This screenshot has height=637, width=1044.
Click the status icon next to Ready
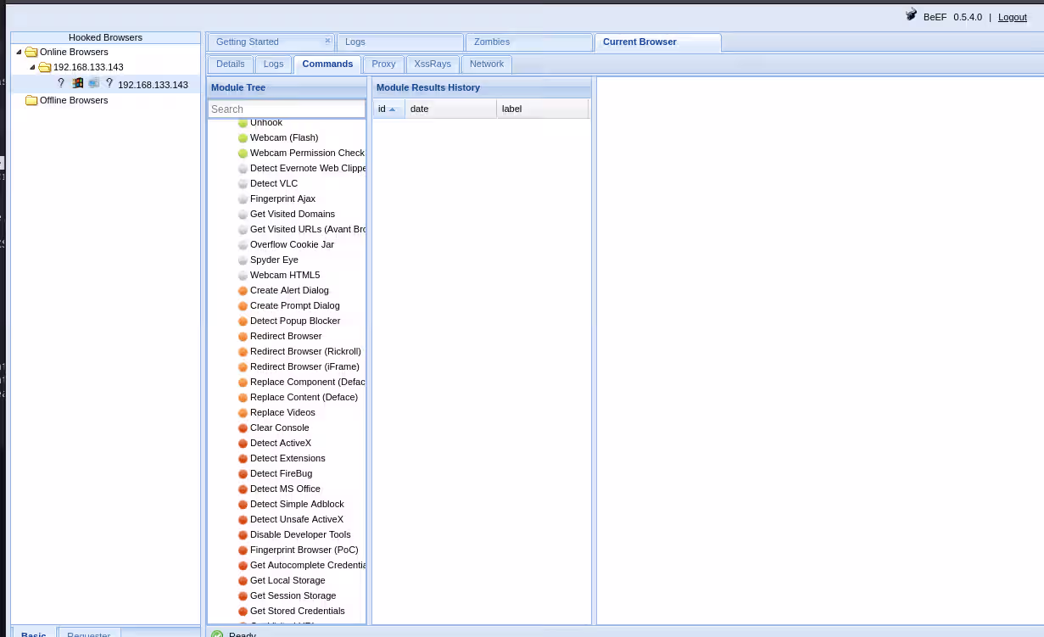pyautogui.click(x=217, y=634)
